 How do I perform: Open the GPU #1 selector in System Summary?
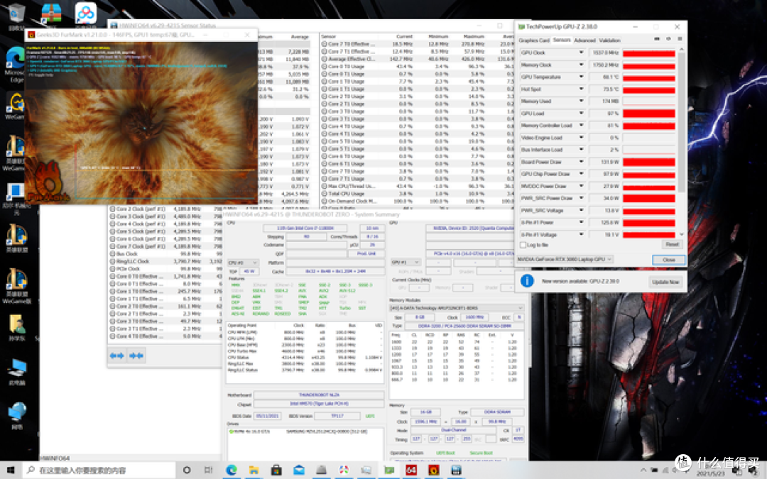(x=406, y=262)
